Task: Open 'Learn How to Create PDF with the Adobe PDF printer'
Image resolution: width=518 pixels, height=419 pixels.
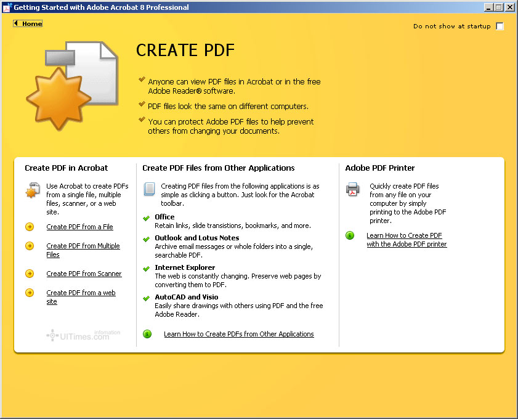Action: [x=407, y=240]
